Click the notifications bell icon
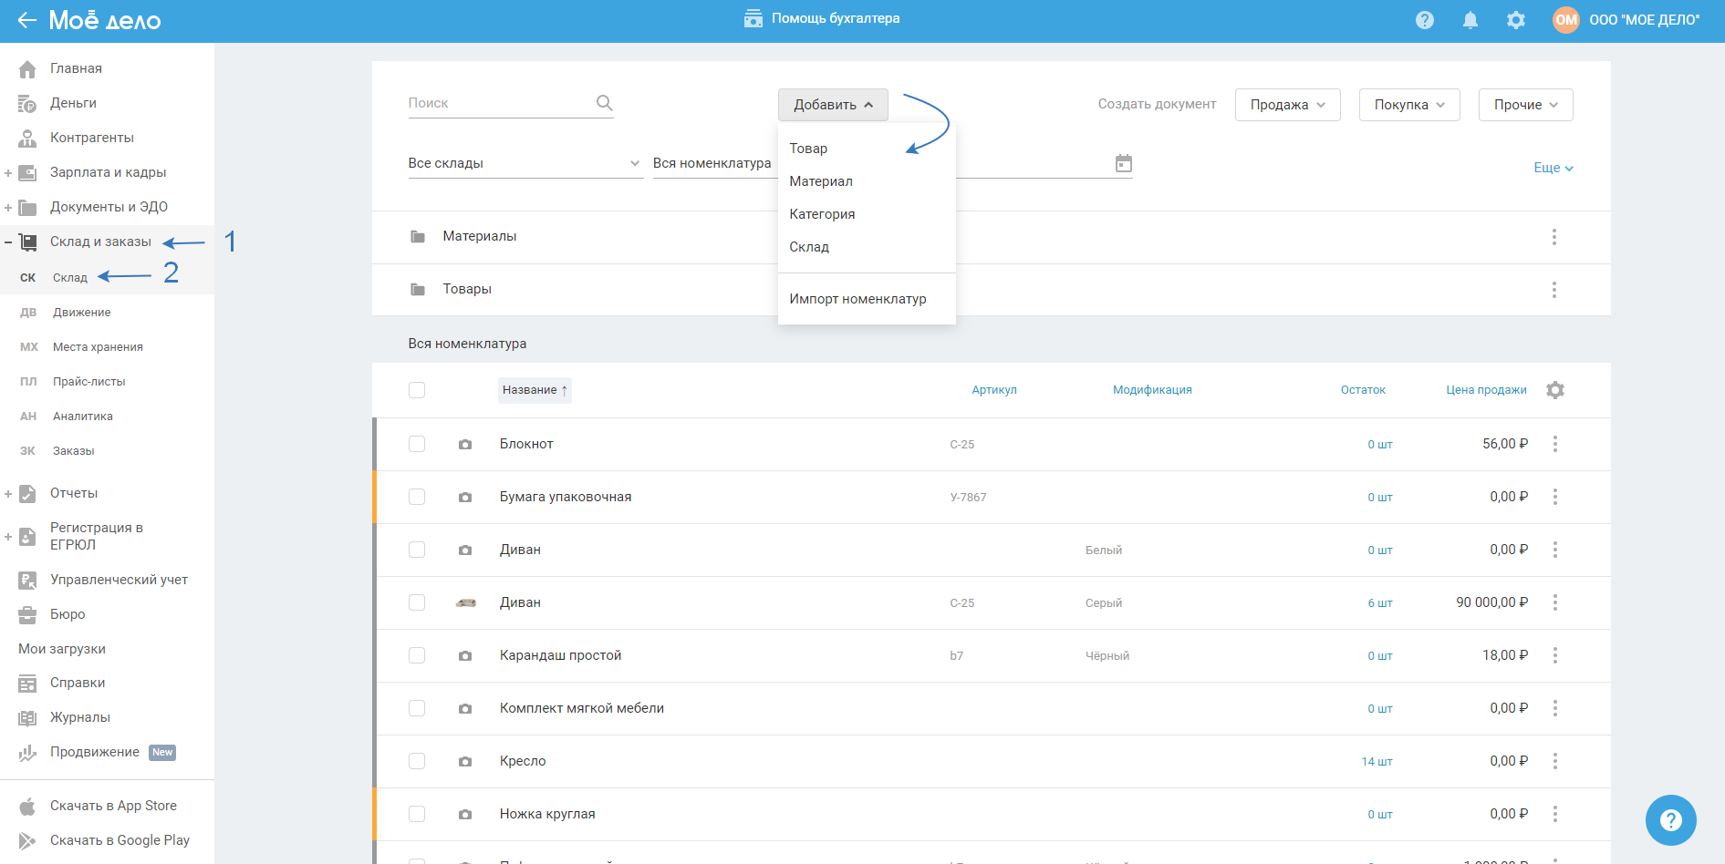 pos(1470,20)
